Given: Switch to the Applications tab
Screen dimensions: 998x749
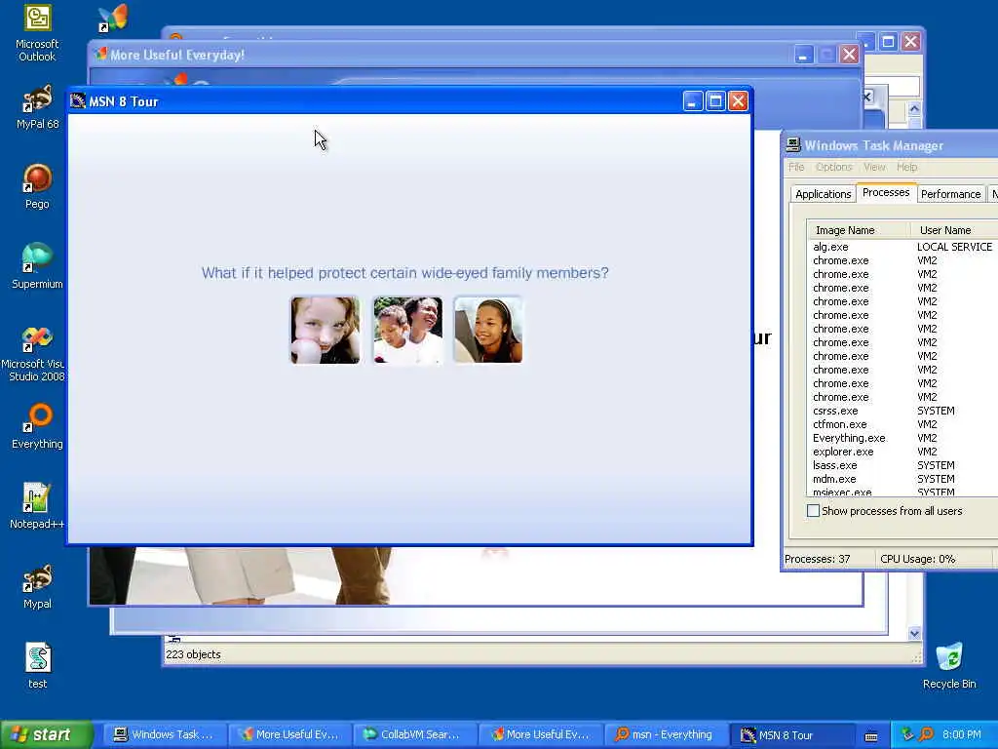Looking at the screenshot, I should pyautogui.click(x=823, y=194).
